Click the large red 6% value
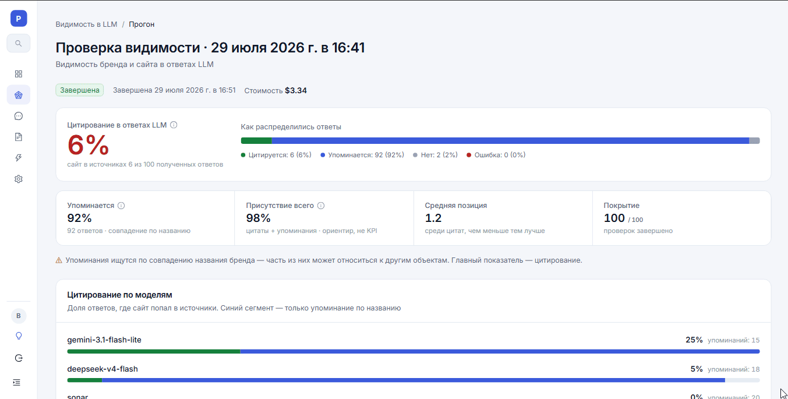 89,145
